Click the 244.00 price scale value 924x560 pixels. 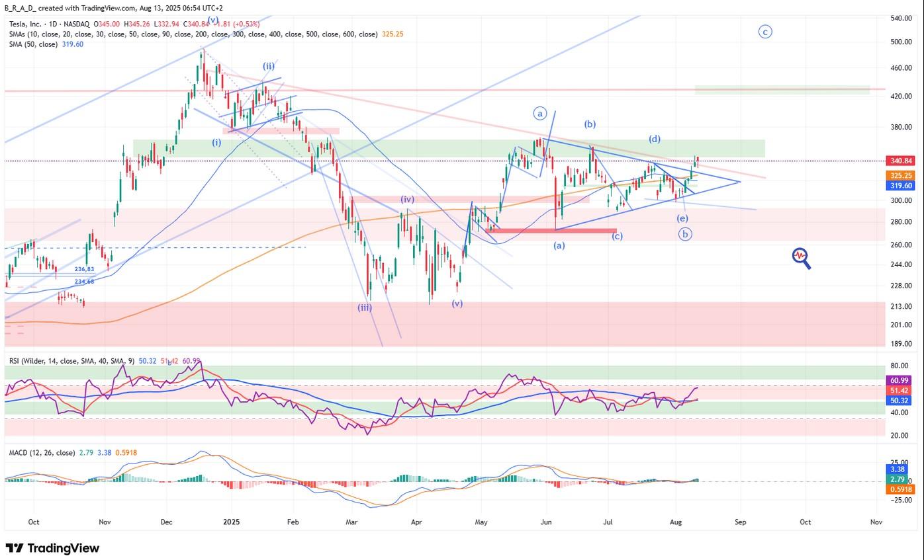(901, 264)
